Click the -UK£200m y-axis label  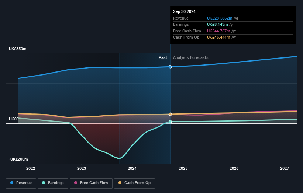coord(18,159)
